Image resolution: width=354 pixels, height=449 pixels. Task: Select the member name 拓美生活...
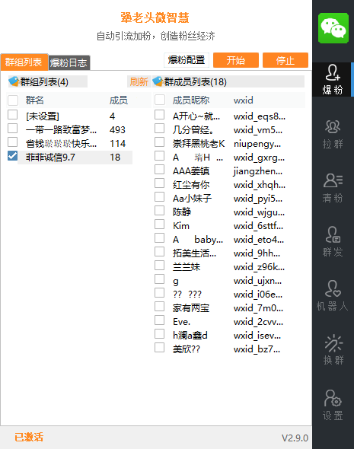click(194, 253)
